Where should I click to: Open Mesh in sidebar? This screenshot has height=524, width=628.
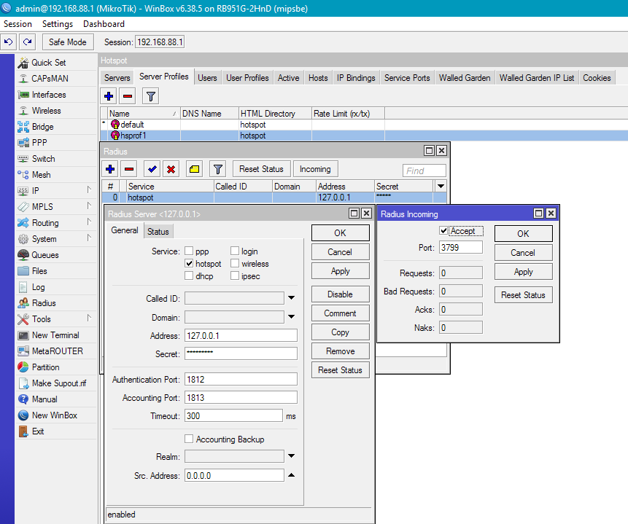click(x=41, y=174)
